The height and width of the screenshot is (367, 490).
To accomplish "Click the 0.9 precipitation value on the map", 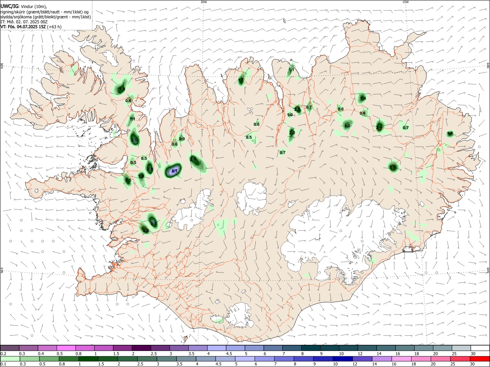I will tap(182, 139).
